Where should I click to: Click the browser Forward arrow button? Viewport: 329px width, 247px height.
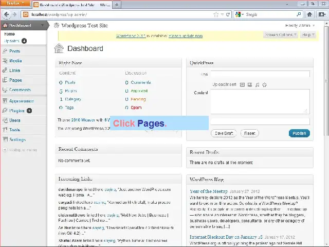14,14
